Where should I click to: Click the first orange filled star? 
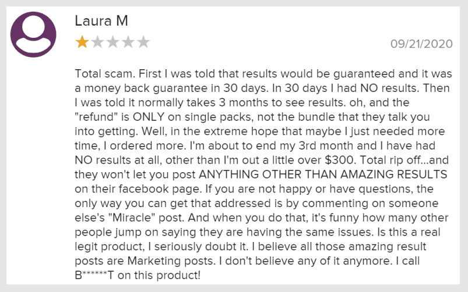pyautogui.click(x=82, y=42)
